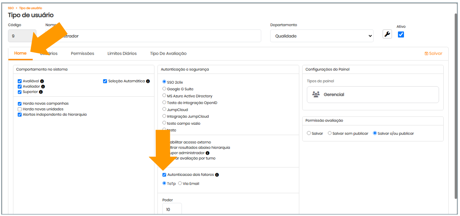Viewport: 460px width, 216px height.
Task: Toggle the Ativo checkbox
Action: (401, 34)
